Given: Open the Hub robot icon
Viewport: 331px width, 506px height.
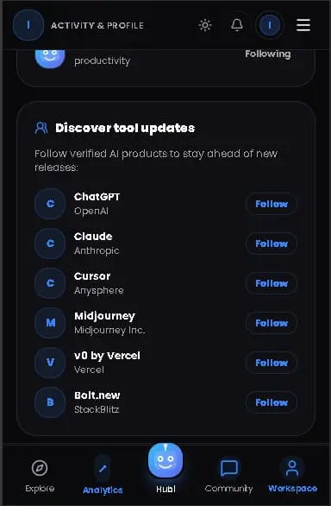Looking at the screenshot, I should [x=165, y=460].
